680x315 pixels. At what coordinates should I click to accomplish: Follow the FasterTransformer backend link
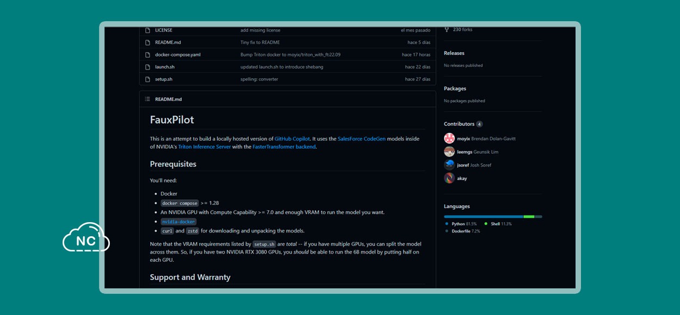[284, 147]
